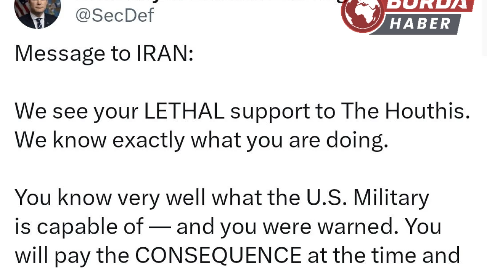Click the phrase 'is capable of'
Image resolution: width=487 pixels, height=274 pixels.
pyautogui.click(x=79, y=227)
